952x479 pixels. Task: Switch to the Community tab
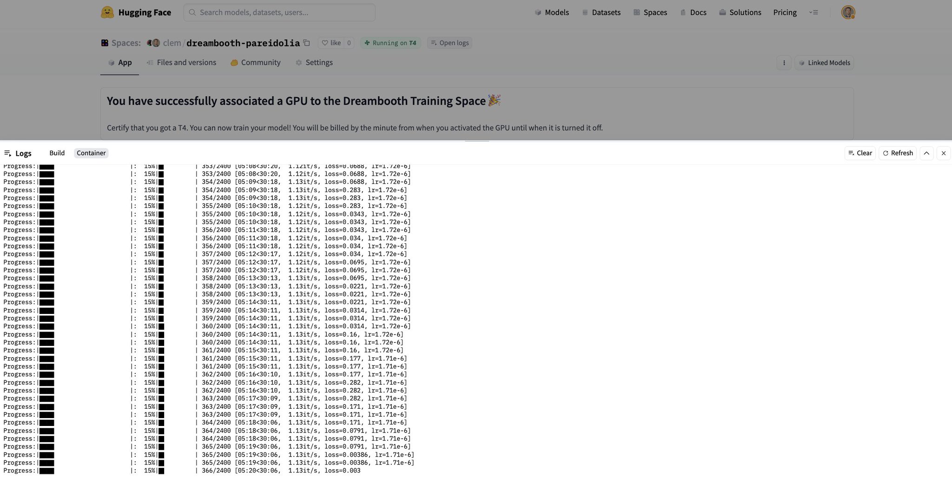click(256, 62)
